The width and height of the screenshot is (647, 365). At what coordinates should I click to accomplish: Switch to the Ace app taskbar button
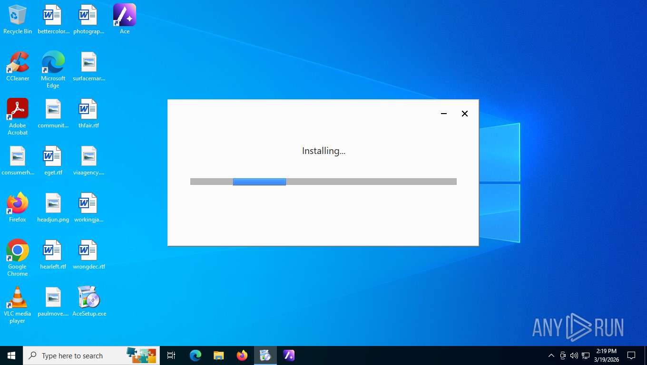click(x=289, y=355)
